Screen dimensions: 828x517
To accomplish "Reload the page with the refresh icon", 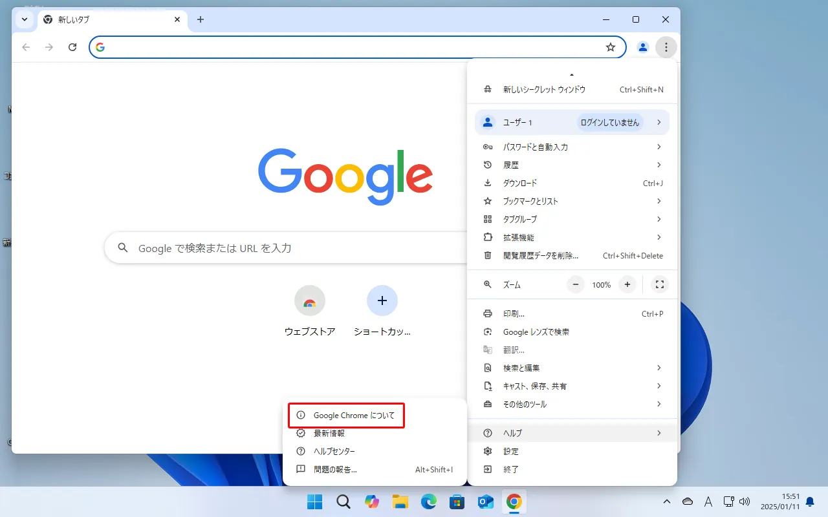I will [x=72, y=47].
